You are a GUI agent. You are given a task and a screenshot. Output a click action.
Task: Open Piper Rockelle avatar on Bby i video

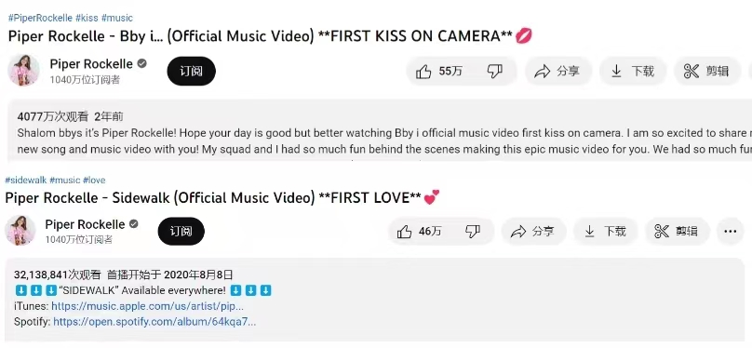(x=23, y=71)
